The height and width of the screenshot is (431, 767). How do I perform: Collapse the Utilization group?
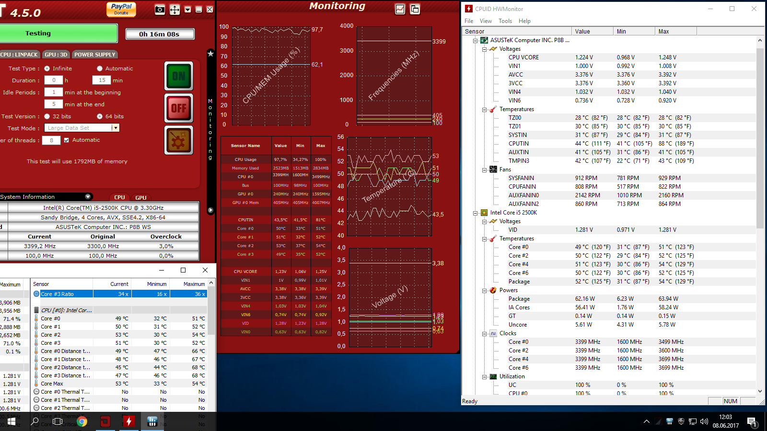(x=484, y=377)
